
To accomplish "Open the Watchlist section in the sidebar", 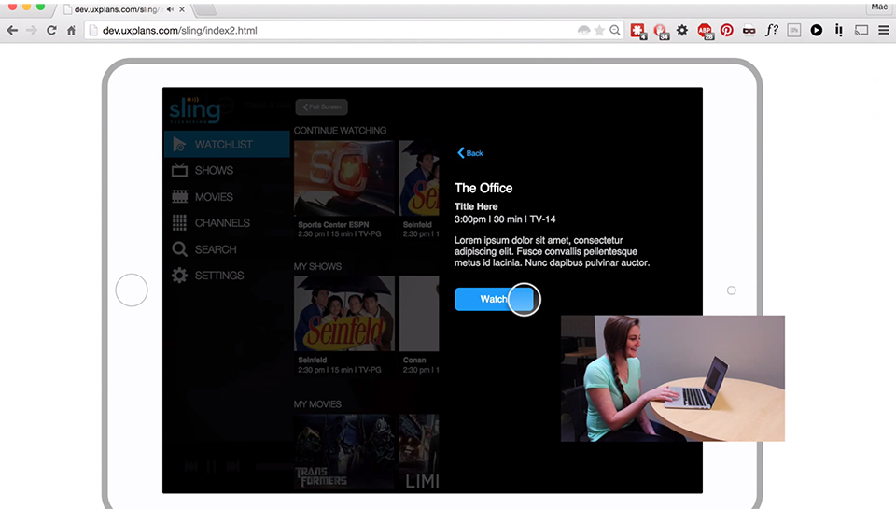I will [223, 145].
